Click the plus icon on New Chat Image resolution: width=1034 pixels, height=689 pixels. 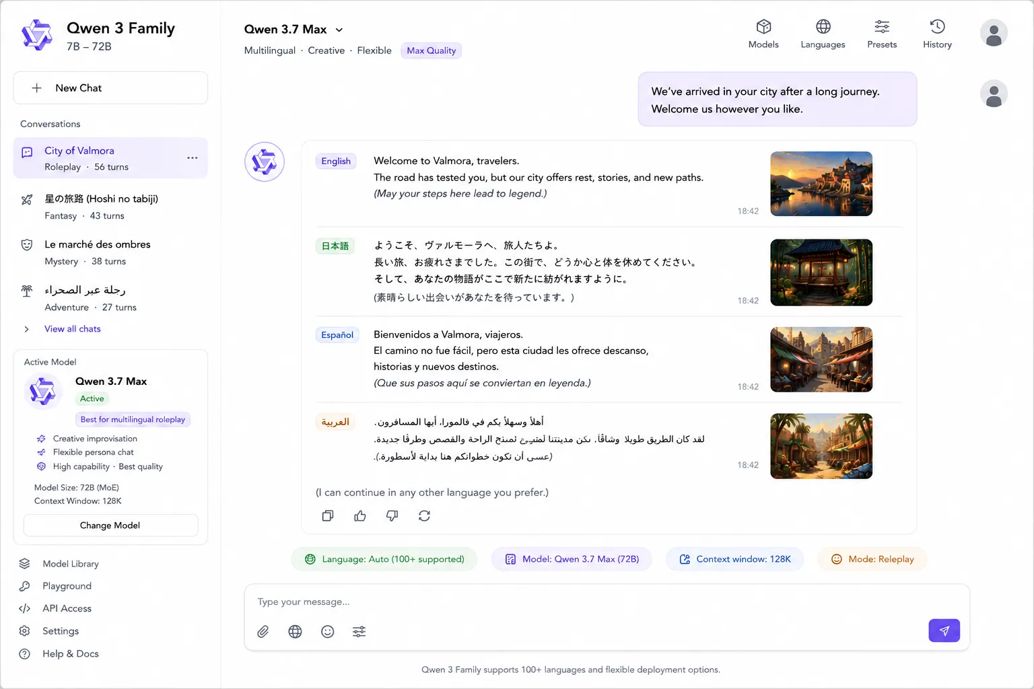37,88
